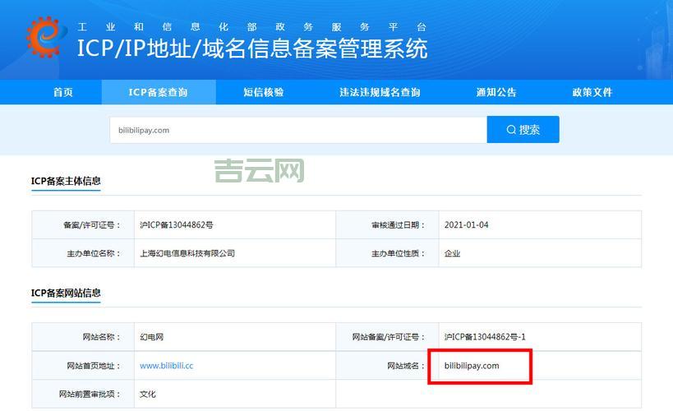Image resolution: width=673 pixels, height=411 pixels.
Task: Open the 短信核验 tab
Action: (264, 92)
